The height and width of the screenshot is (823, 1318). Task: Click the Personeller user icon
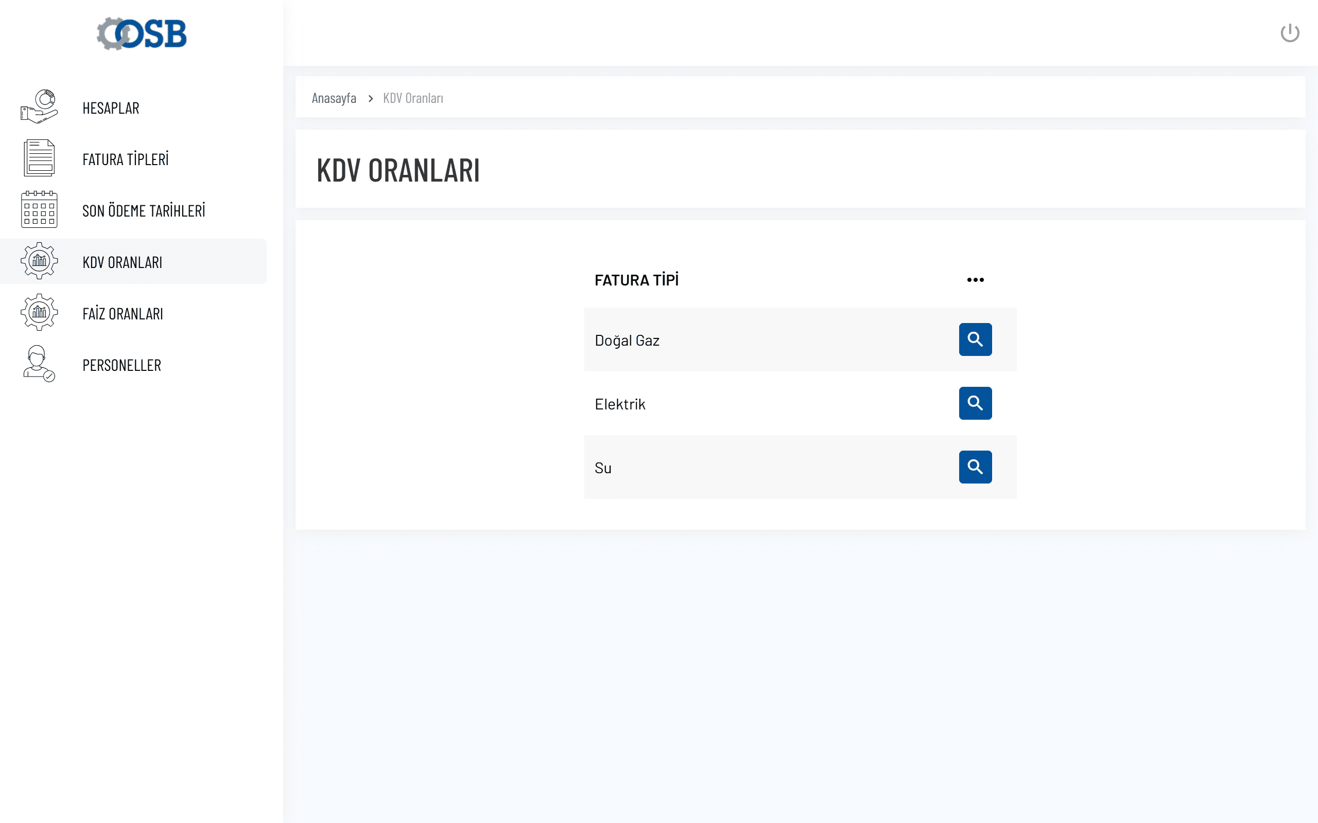coord(39,364)
